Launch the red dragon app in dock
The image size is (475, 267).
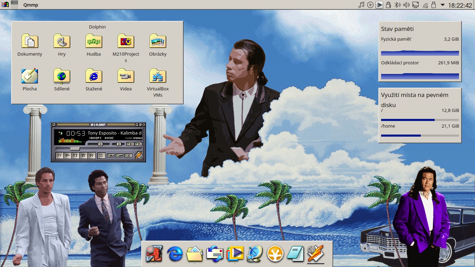[154, 253]
